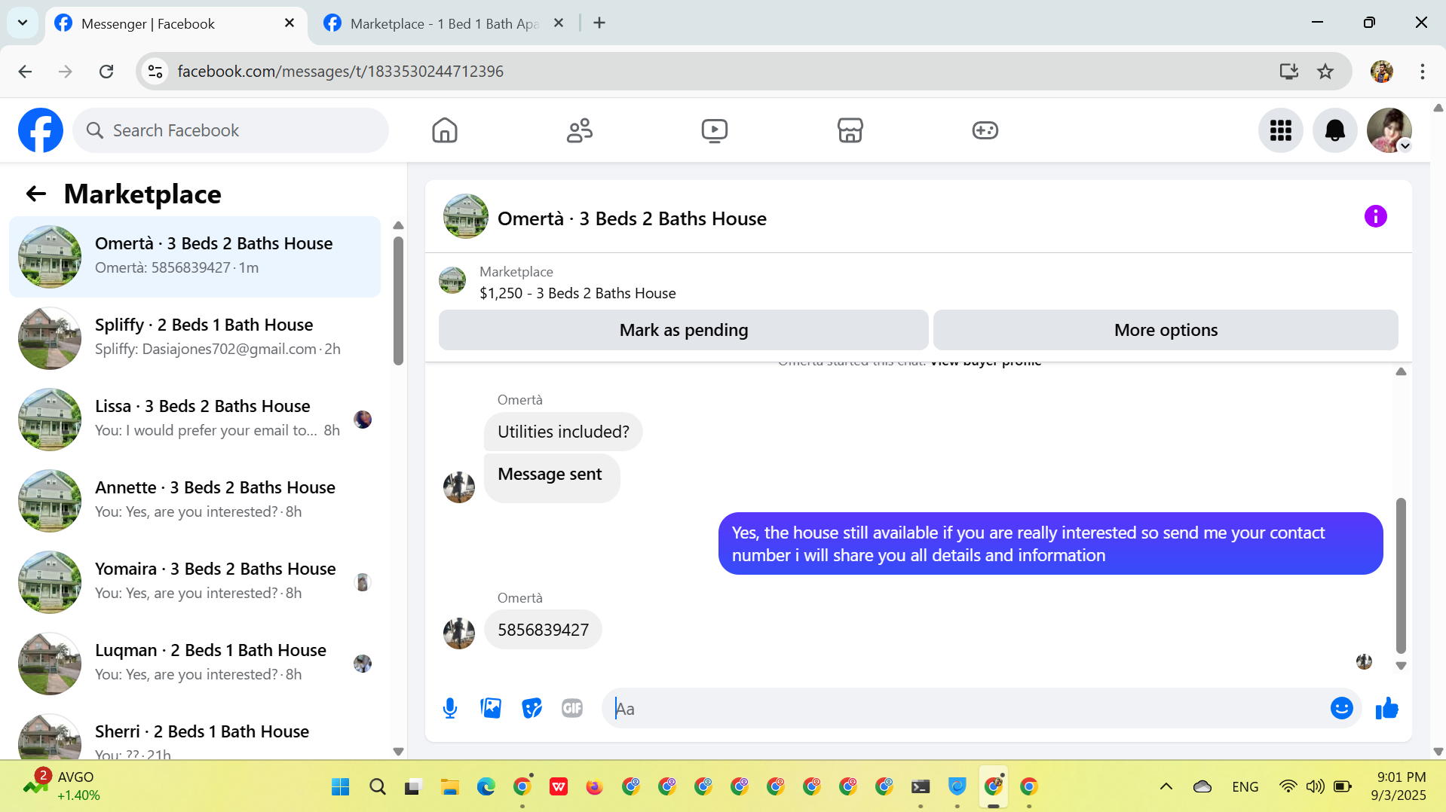Open the Windows Start menu
This screenshot has height=812, width=1446.
click(x=341, y=787)
